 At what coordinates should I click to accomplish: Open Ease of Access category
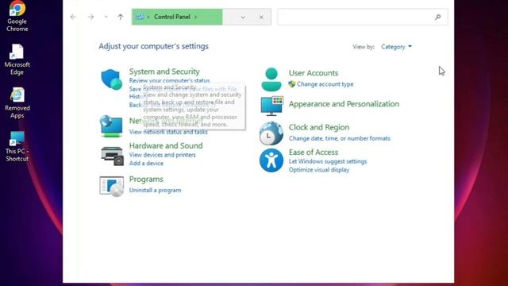(x=314, y=152)
